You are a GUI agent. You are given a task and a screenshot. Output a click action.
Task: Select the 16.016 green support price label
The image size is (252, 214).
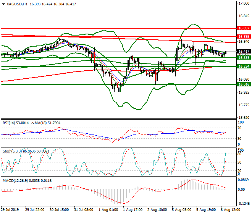pos(244,84)
